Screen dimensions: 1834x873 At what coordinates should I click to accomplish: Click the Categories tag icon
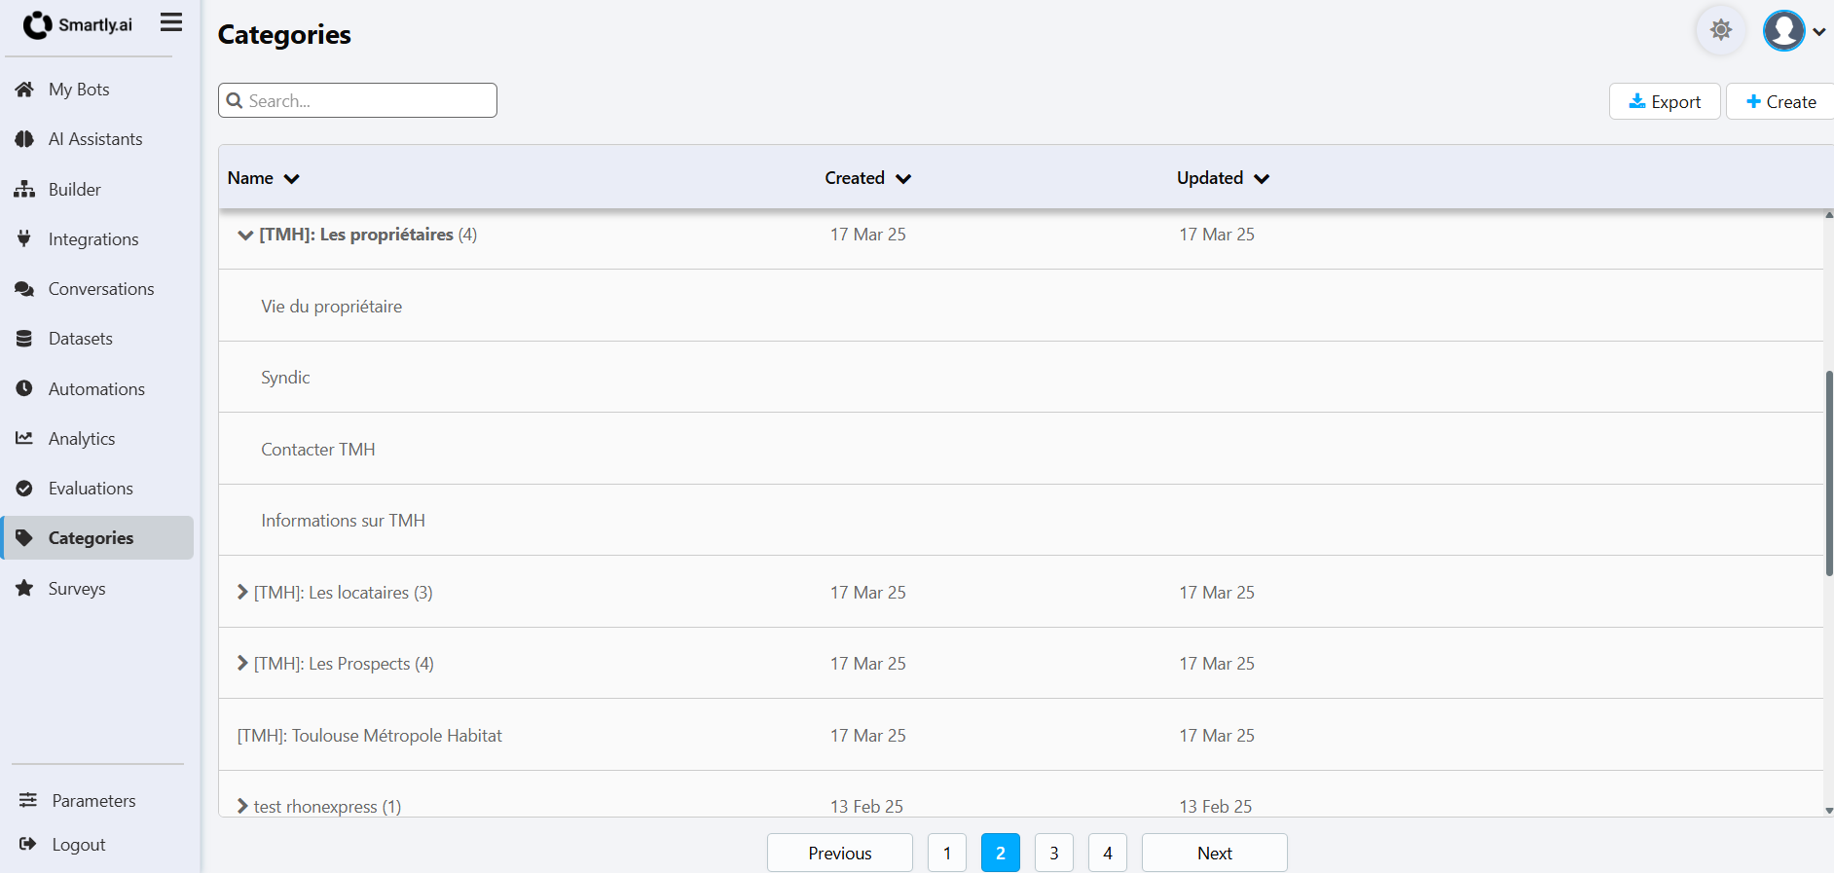point(24,538)
